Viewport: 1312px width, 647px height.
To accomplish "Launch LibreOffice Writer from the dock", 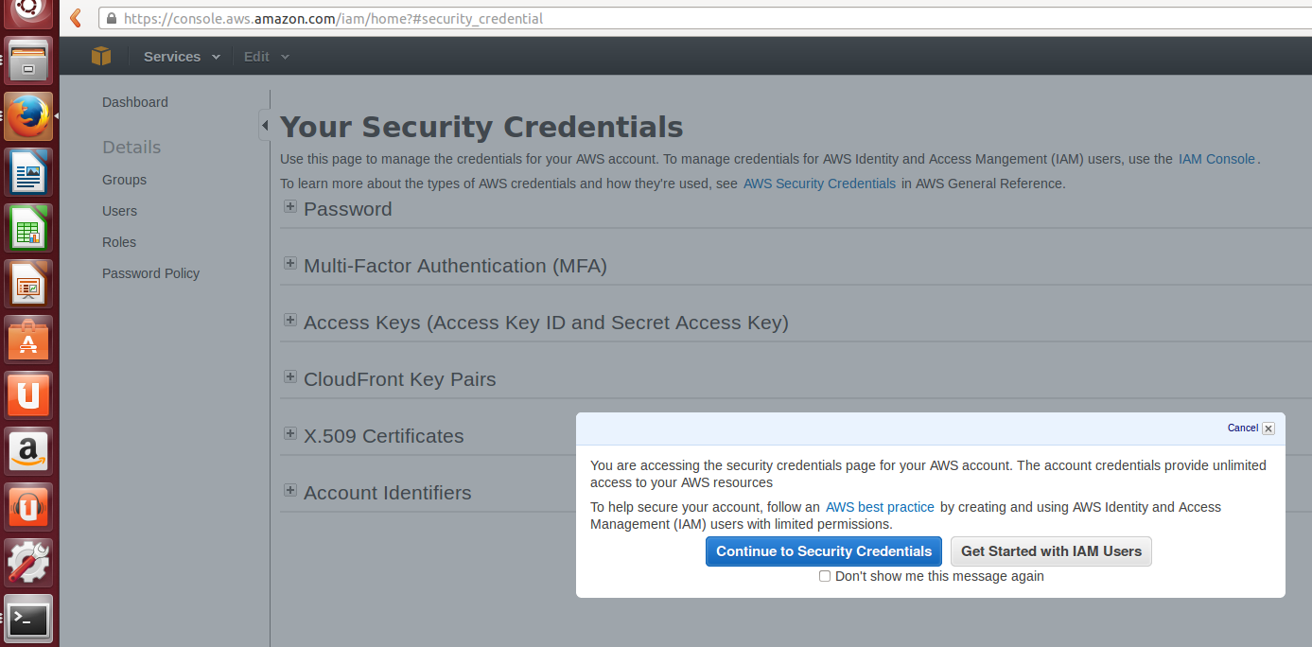I will pos(28,172).
